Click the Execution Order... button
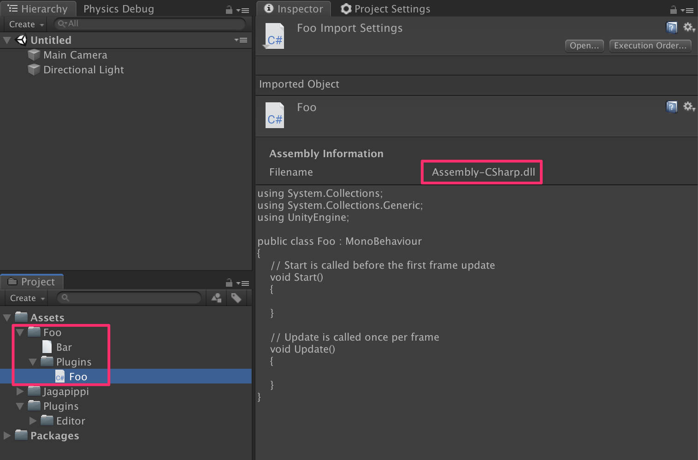The image size is (698, 460). tap(650, 46)
